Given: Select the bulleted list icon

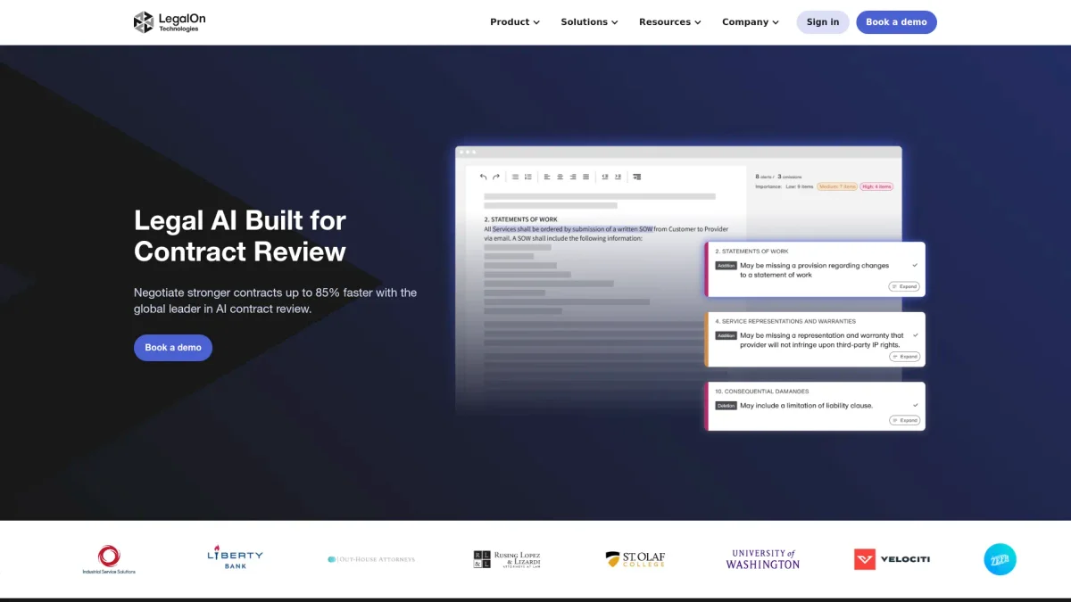Looking at the screenshot, I should click(x=515, y=177).
